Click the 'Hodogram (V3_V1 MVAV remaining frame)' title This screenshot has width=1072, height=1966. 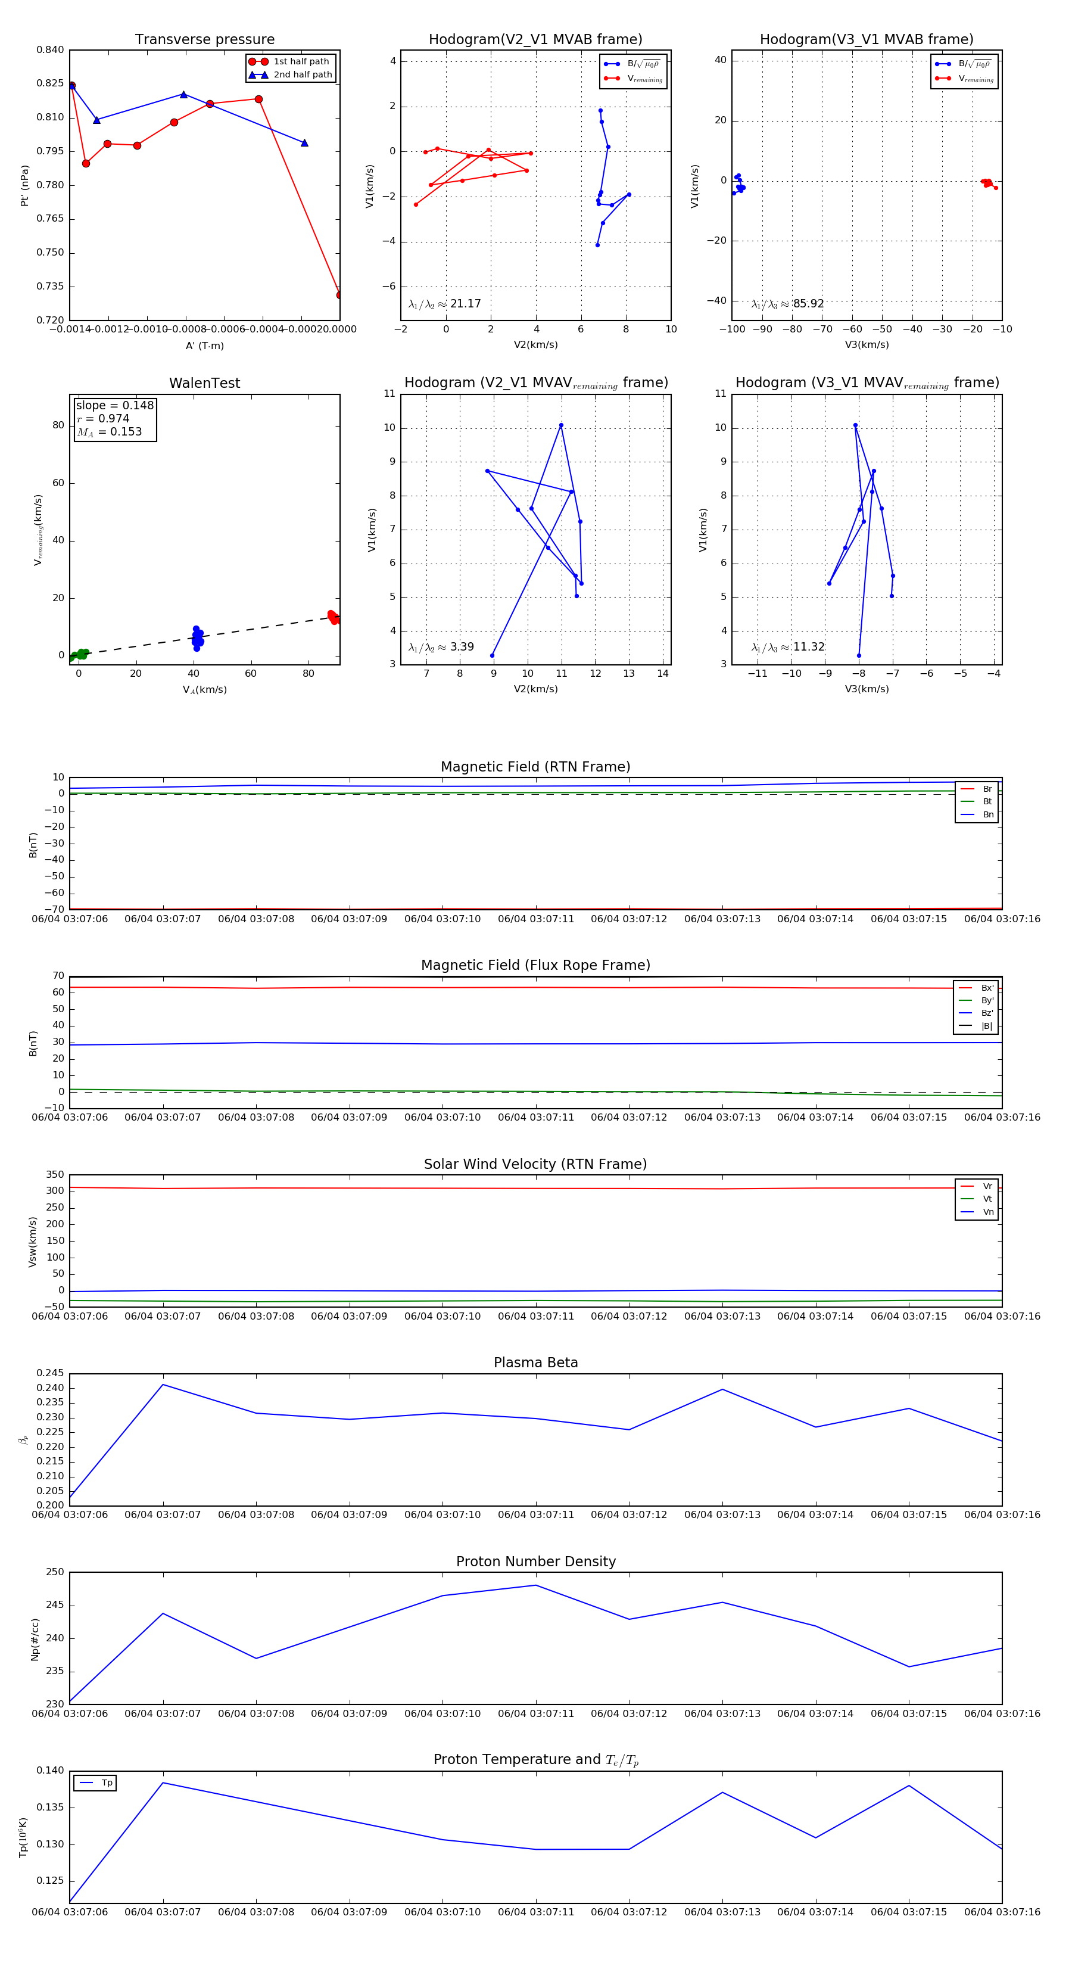(867, 383)
